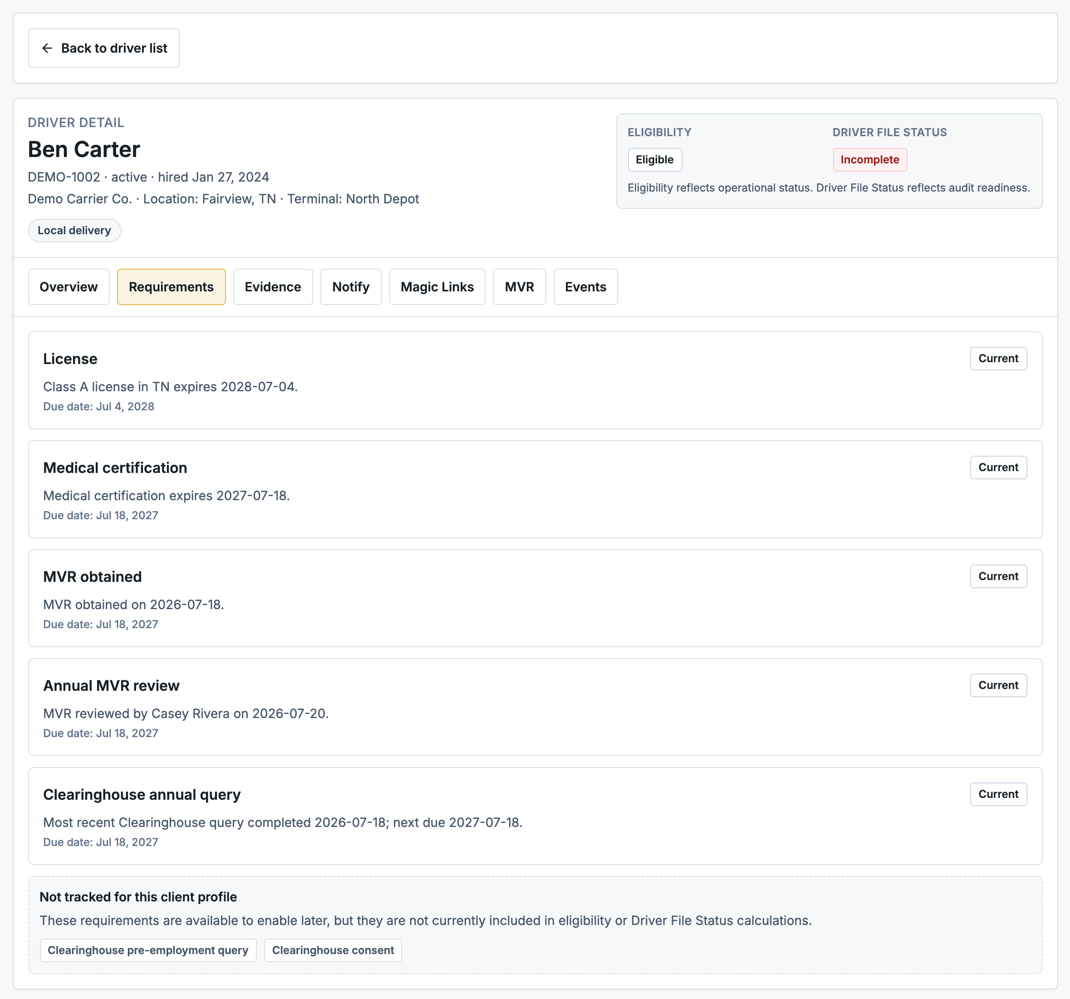Click 'Most recent Clearinghouse query completed' text
The image size is (1070, 999).
click(x=177, y=822)
